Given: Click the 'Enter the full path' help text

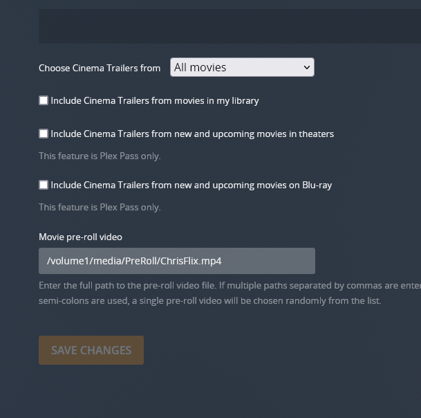Looking at the screenshot, I should click(228, 286).
